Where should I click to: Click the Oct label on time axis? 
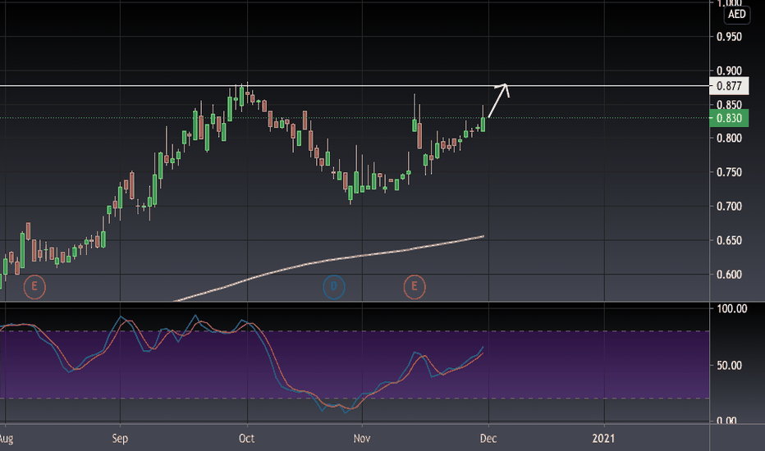pos(247,439)
